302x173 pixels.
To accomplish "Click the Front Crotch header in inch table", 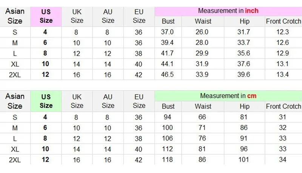I will point(284,22).
